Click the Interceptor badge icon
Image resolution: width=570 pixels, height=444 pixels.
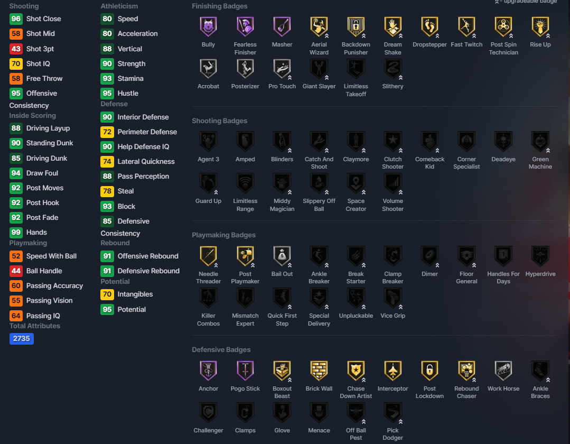pos(393,371)
